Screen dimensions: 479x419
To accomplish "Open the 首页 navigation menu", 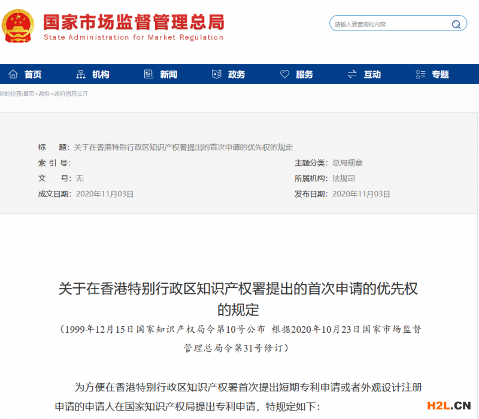I will tap(33, 74).
